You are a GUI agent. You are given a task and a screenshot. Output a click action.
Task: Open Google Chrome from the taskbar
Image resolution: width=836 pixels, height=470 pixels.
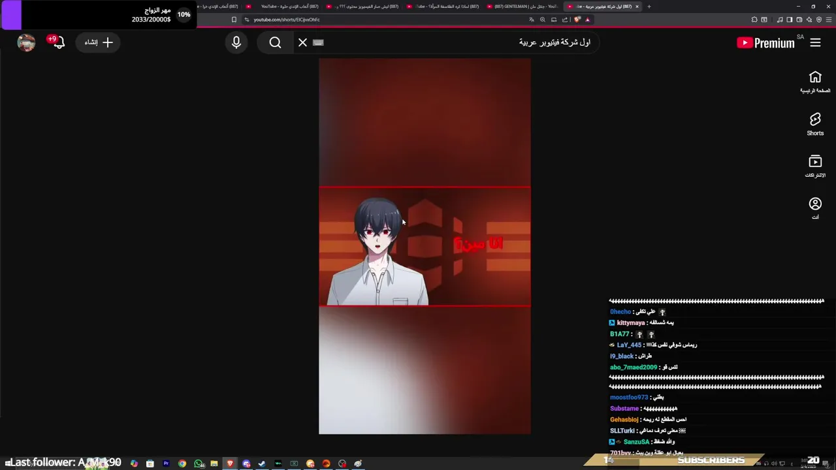pos(182,463)
